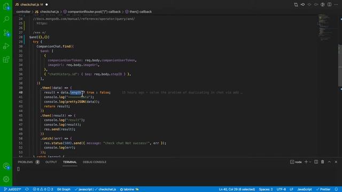Split the editor to the right
Image resolution: width=342 pixels, height=192 pixels.
(x=329, y=5)
